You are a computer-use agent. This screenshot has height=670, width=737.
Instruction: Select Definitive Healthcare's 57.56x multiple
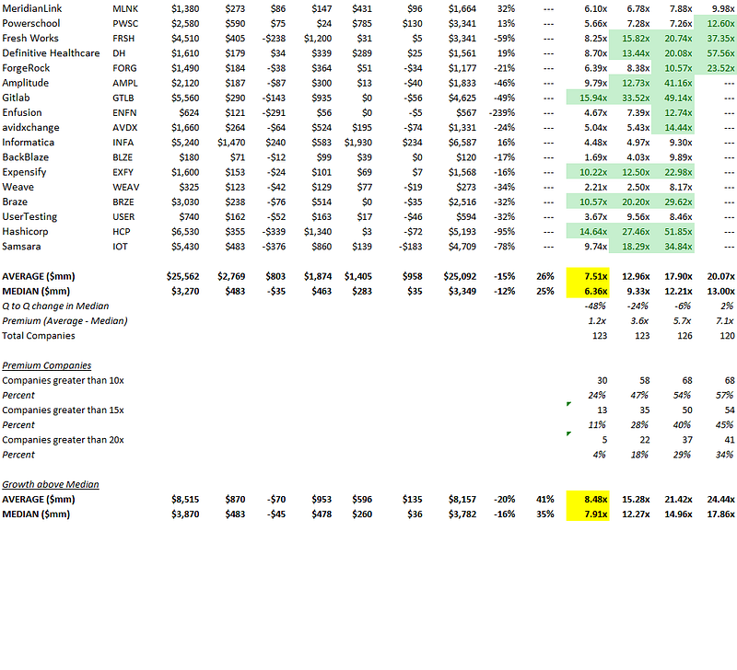[x=716, y=53]
